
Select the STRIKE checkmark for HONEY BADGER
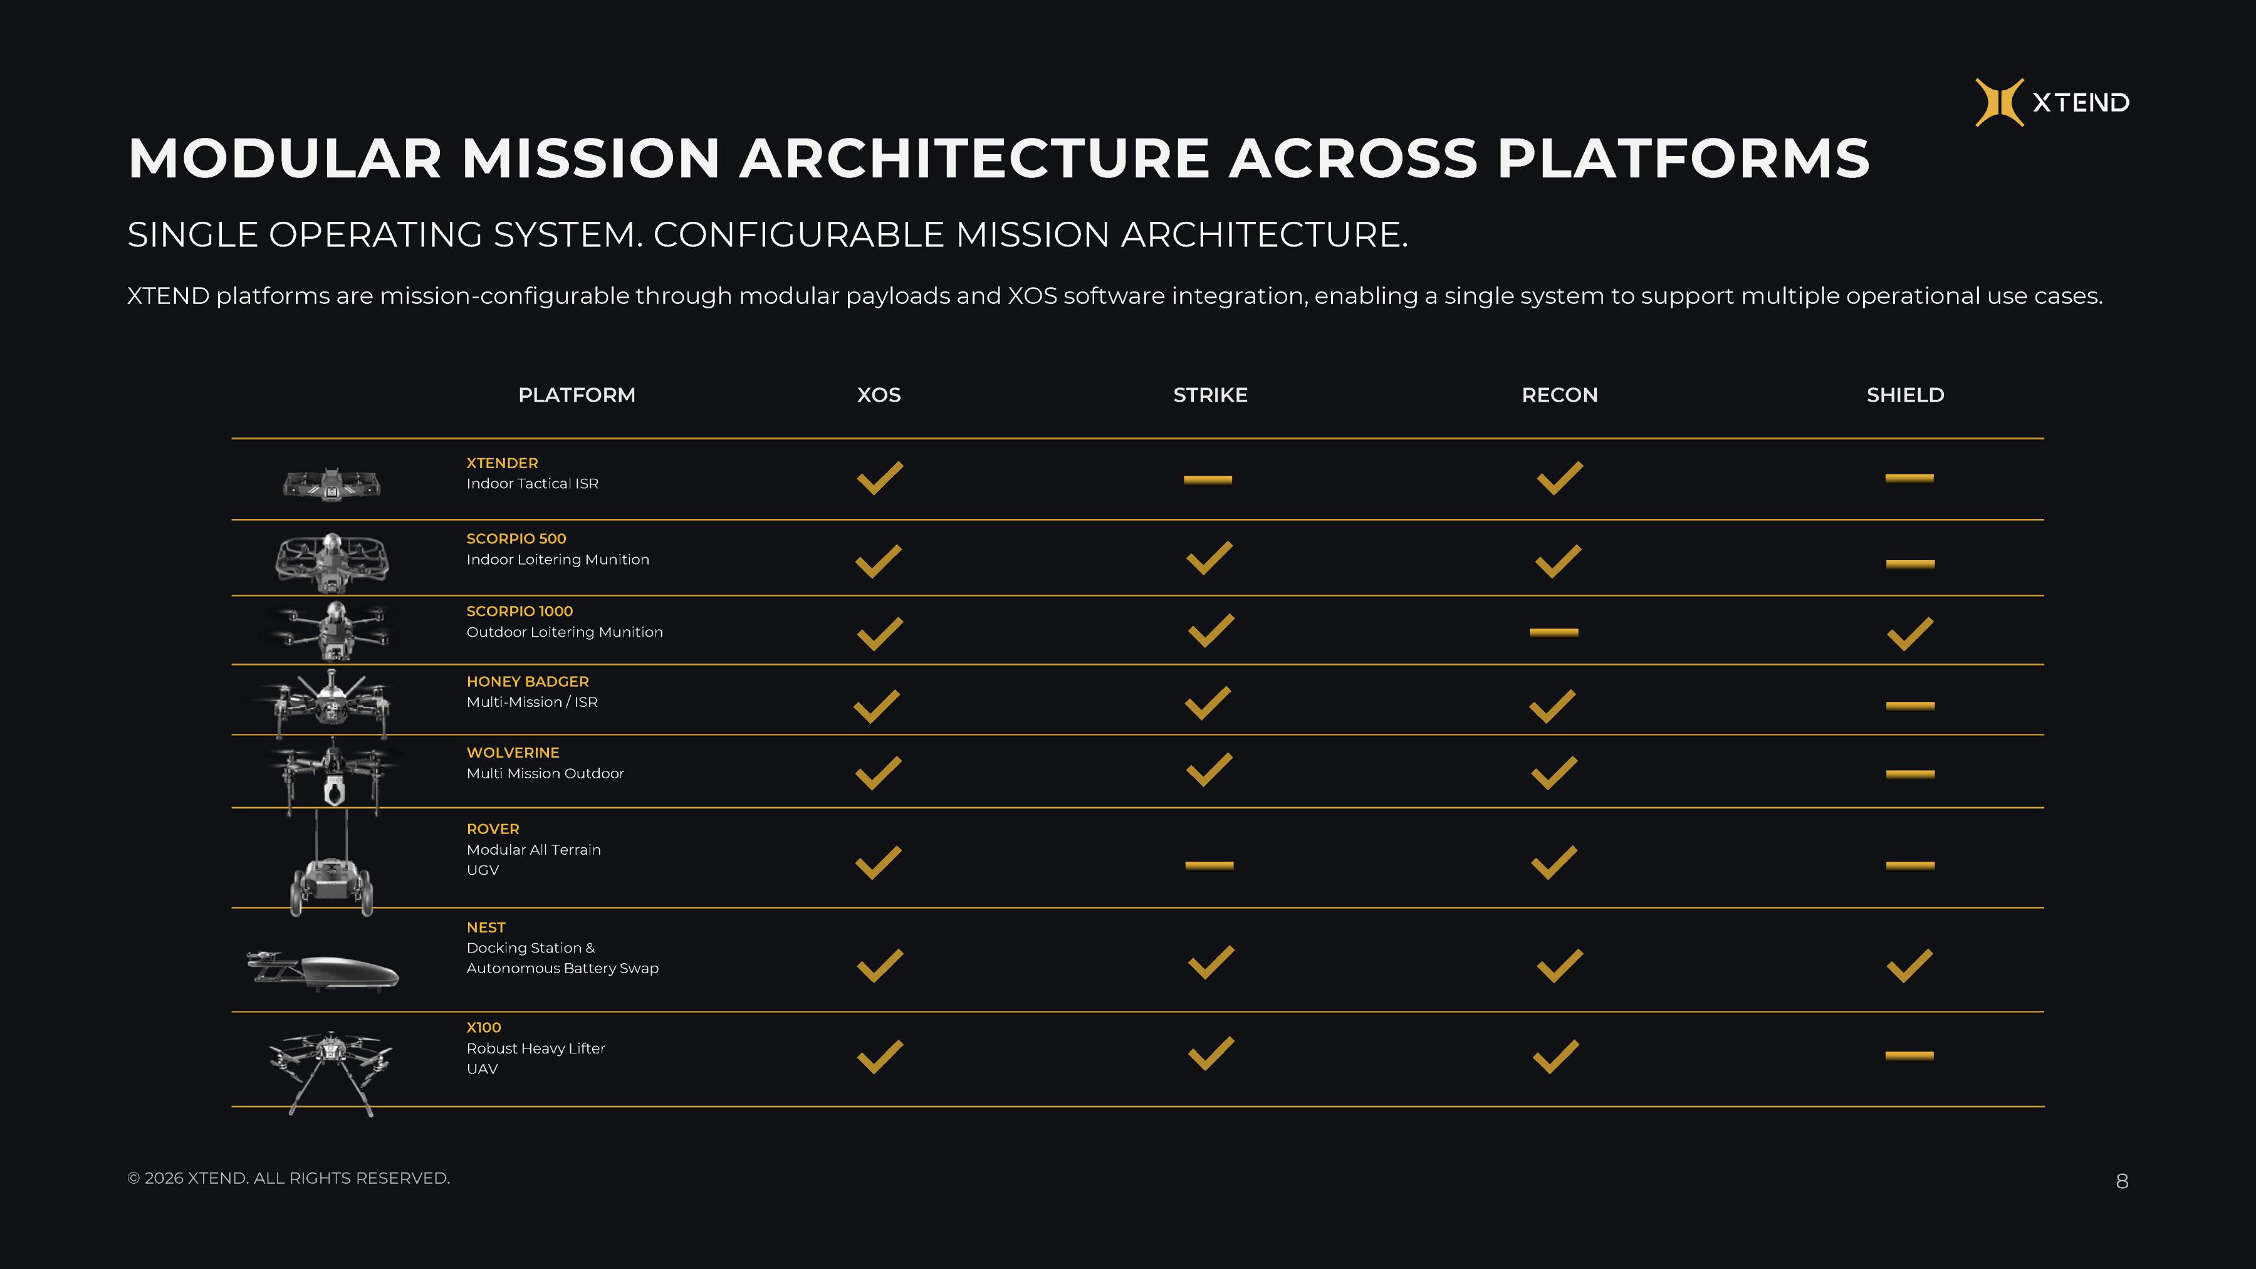1208,703
